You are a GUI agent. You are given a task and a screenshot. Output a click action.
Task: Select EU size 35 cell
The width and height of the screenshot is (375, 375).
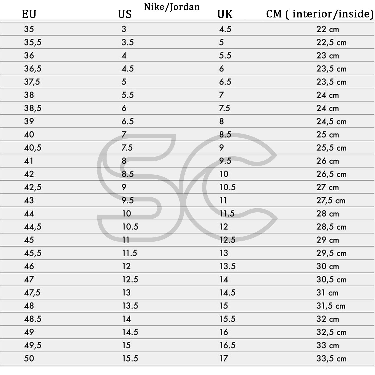29,29
